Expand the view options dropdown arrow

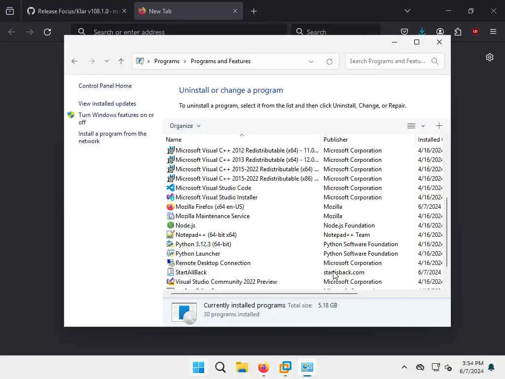[423, 126]
